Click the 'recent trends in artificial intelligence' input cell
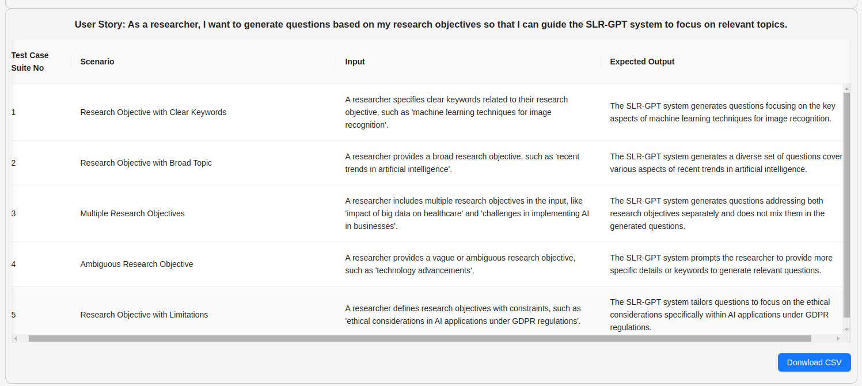This screenshot has width=862, height=386. [469, 163]
